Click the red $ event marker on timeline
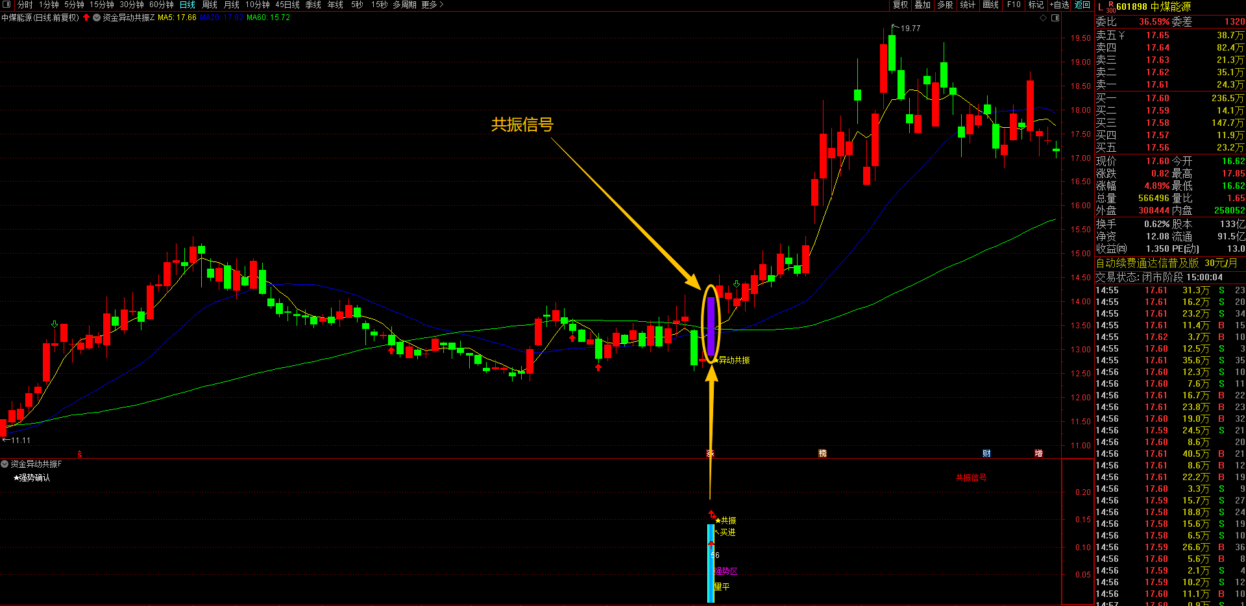 click(80, 454)
